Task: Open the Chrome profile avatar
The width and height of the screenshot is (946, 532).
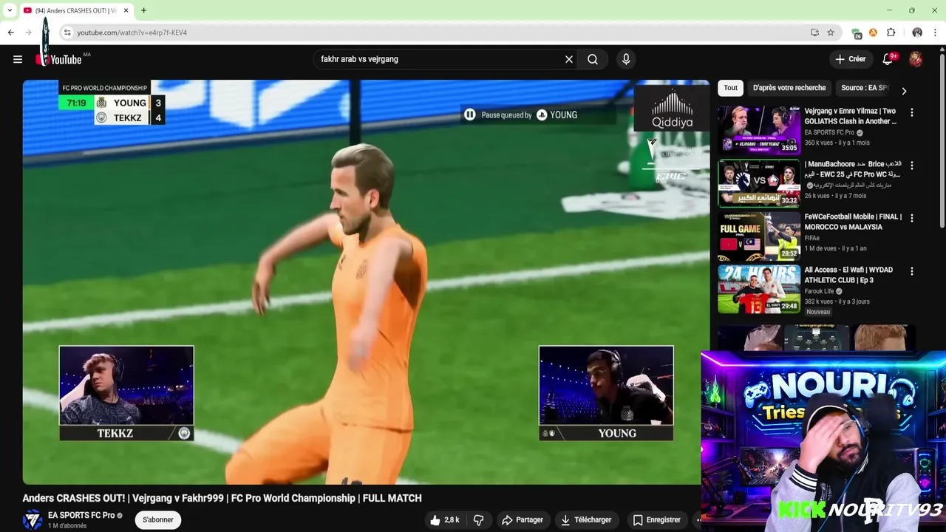Action: pyautogui.click(x=917, y=33)
